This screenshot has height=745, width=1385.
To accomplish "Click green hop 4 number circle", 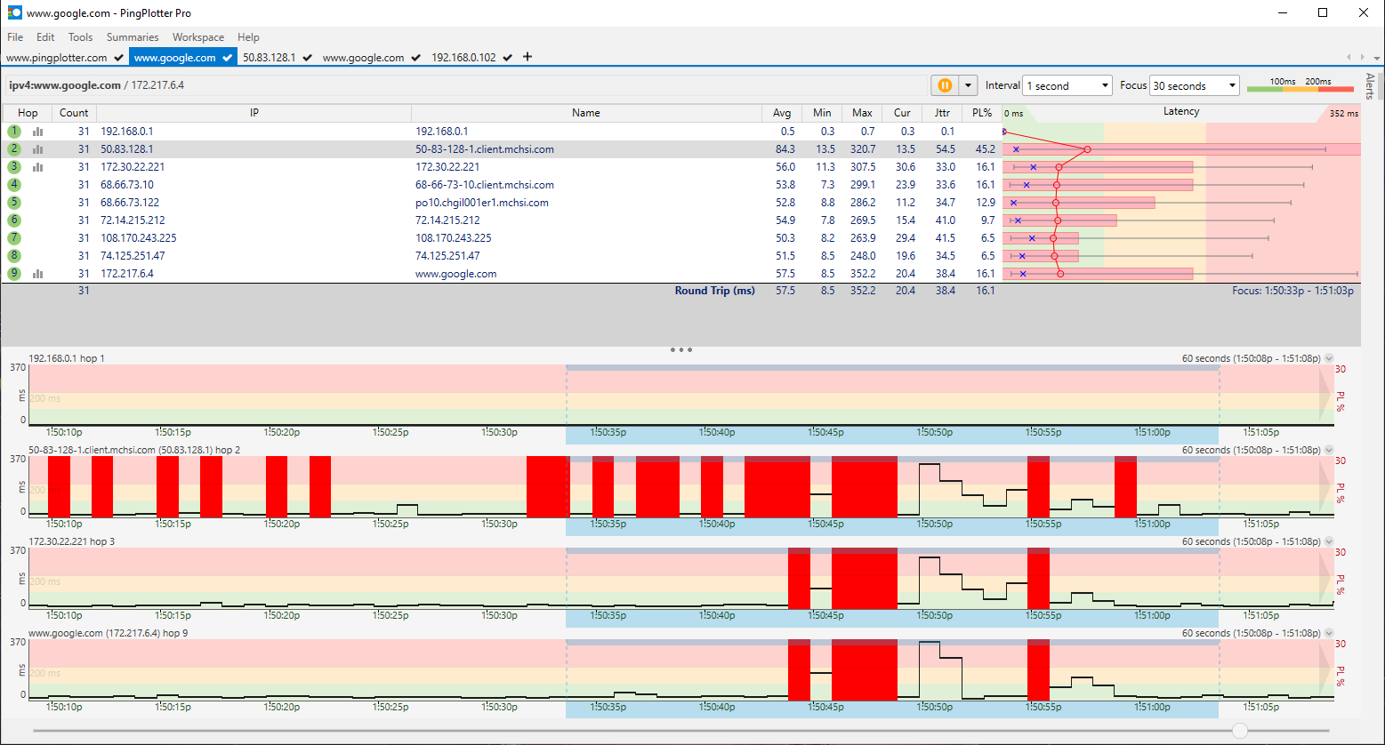I will click(14, 185).
